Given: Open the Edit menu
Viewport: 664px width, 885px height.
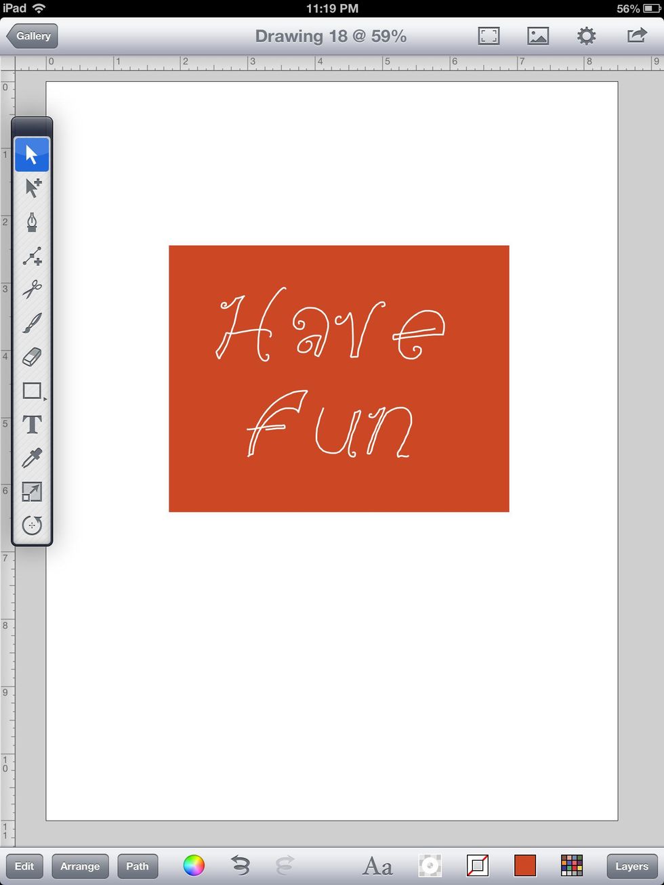Looking at the screenshot, I should click(24, 866).
